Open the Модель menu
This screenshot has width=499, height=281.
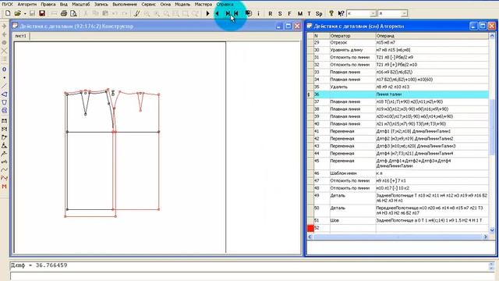182,4
